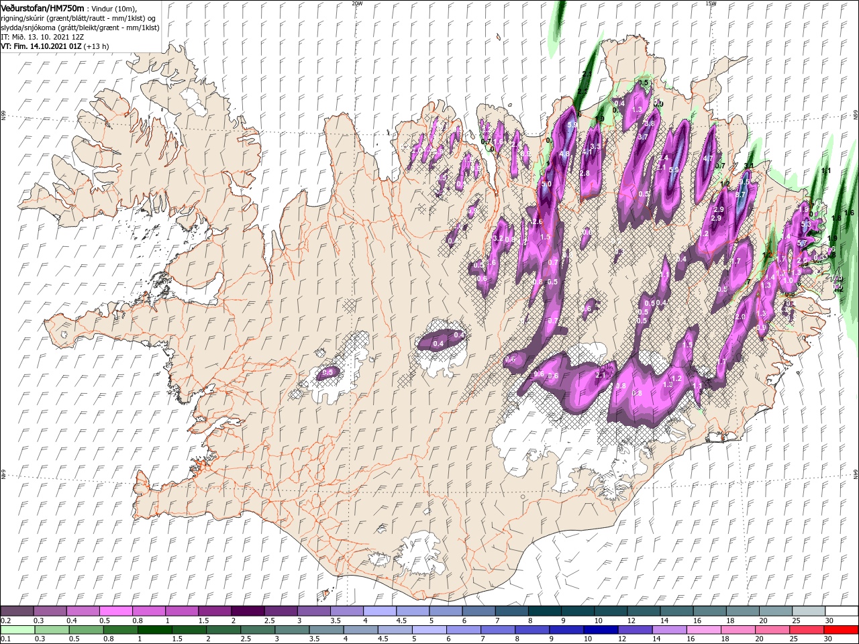Viewport: 859px width, 644px height.
Task: Click the 20W longitude label
Action: [358, 3]
